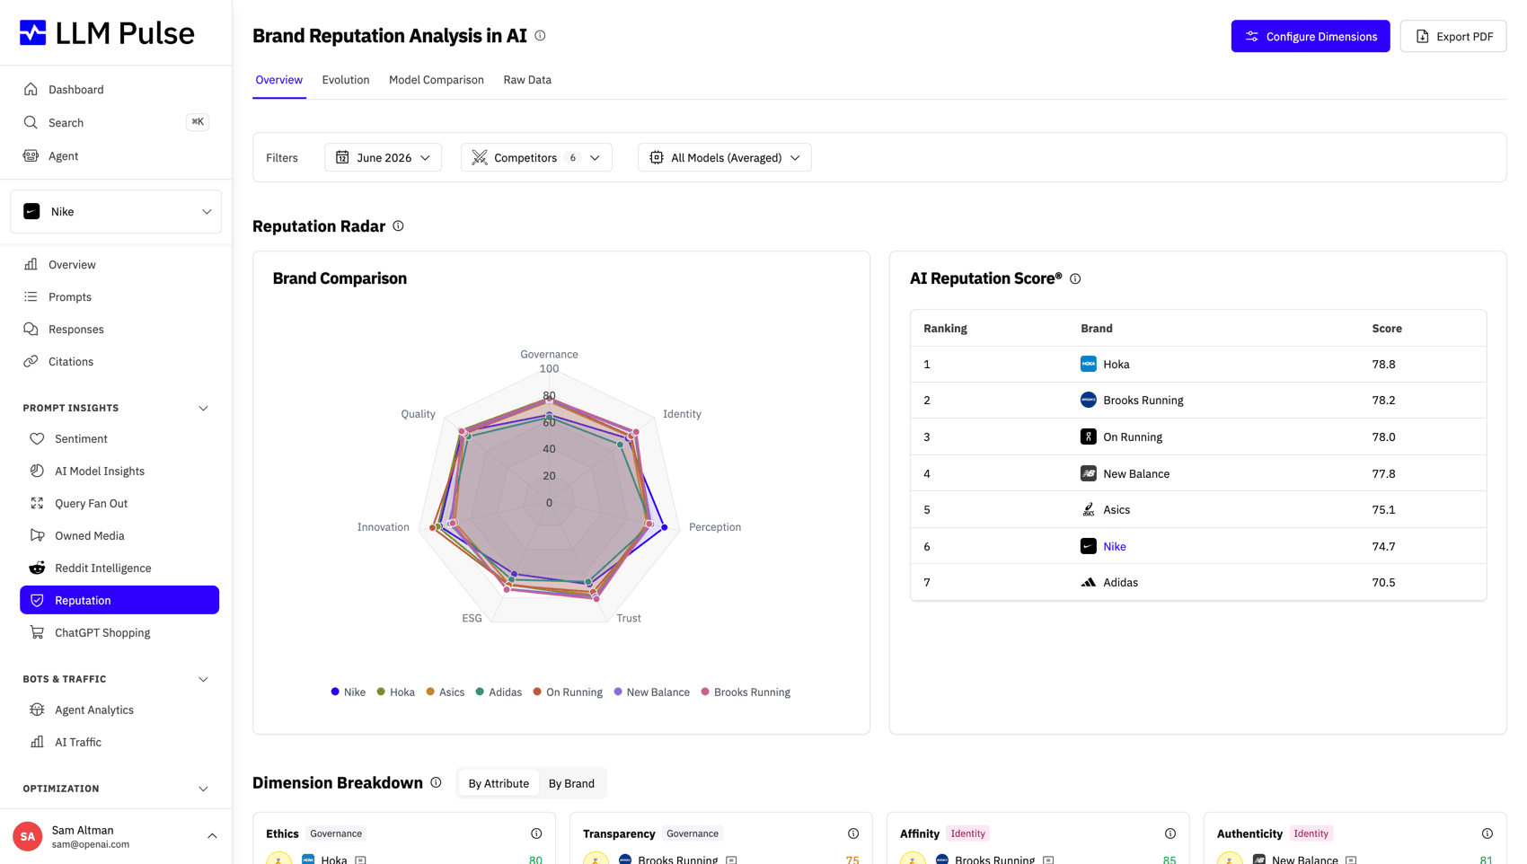Select the Overview tab
The width and height of the screenshot is (1527, 864).
pos(279,80)
